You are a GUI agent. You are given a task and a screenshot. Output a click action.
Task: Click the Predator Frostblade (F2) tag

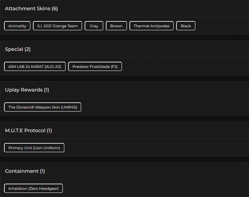pos(95,66)
